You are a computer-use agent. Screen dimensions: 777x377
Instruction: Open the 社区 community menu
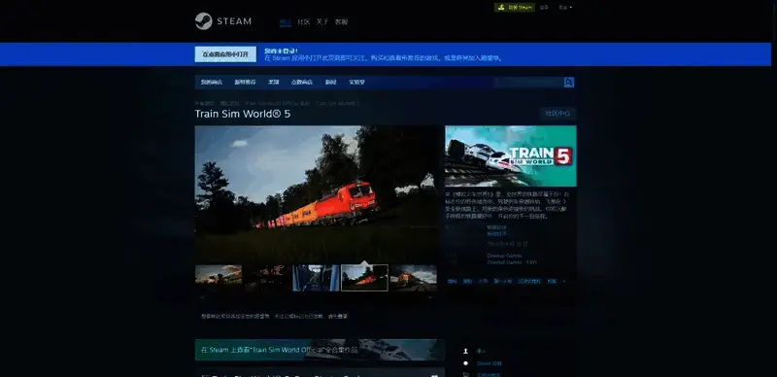point(304,21)
